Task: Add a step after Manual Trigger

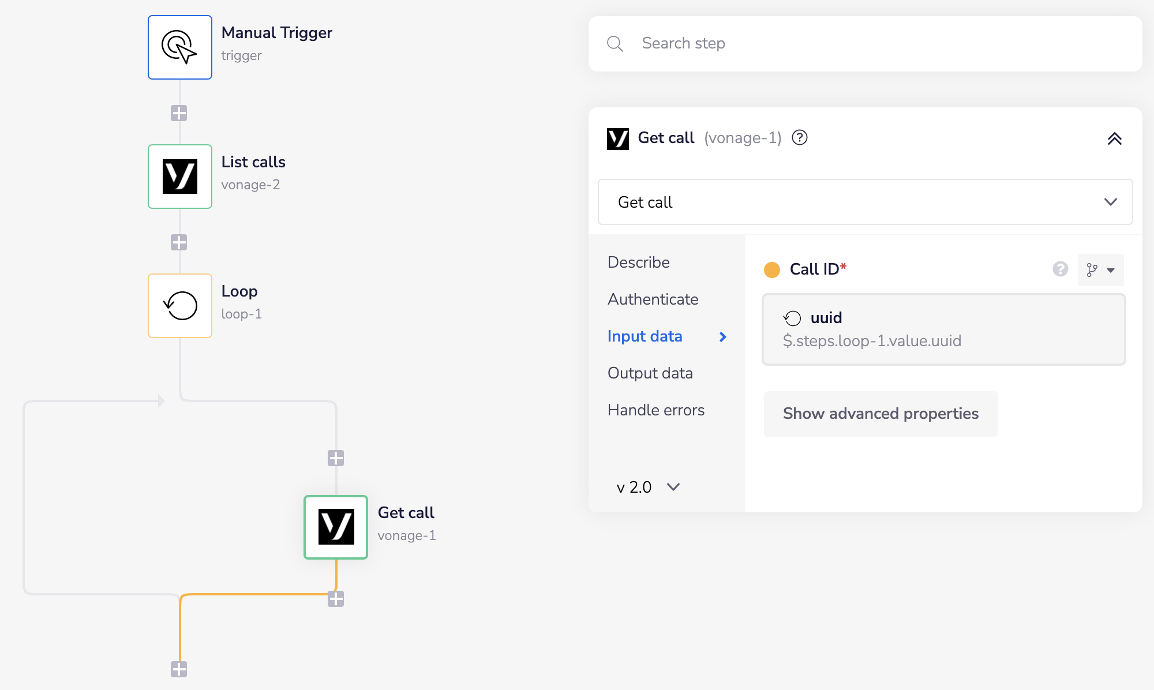Action: (179, 113)
